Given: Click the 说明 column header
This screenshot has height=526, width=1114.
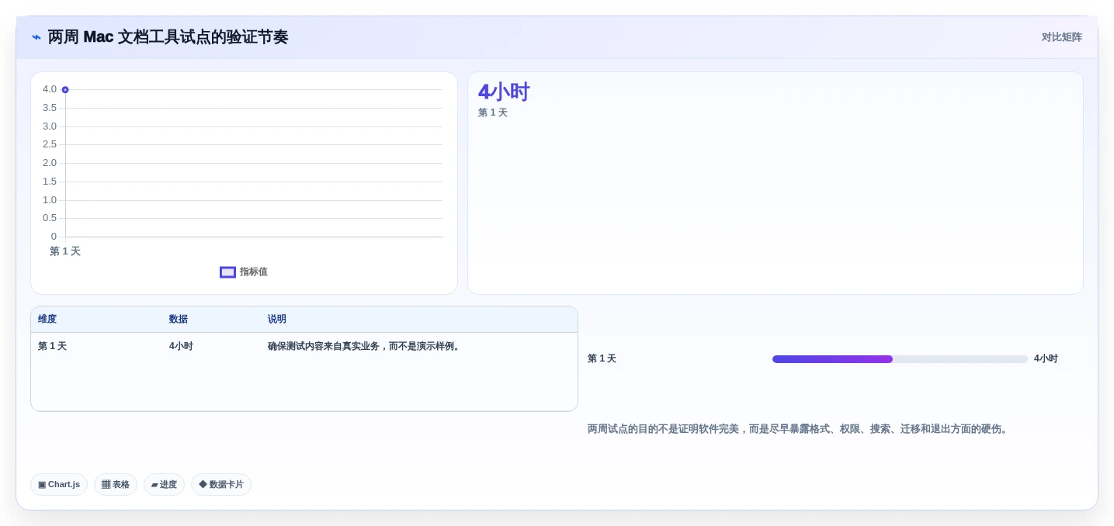Looking at the screenshot, I should point(277,319).
